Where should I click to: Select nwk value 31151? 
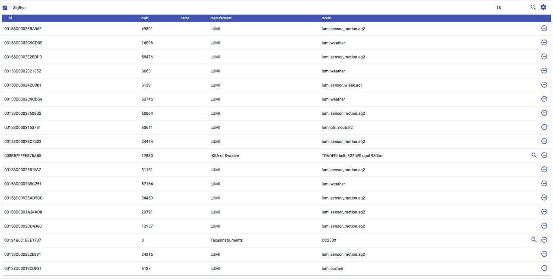[147, 169]
